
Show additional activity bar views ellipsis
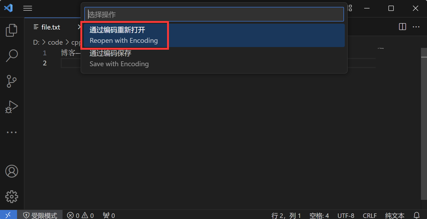coord(12,132)
